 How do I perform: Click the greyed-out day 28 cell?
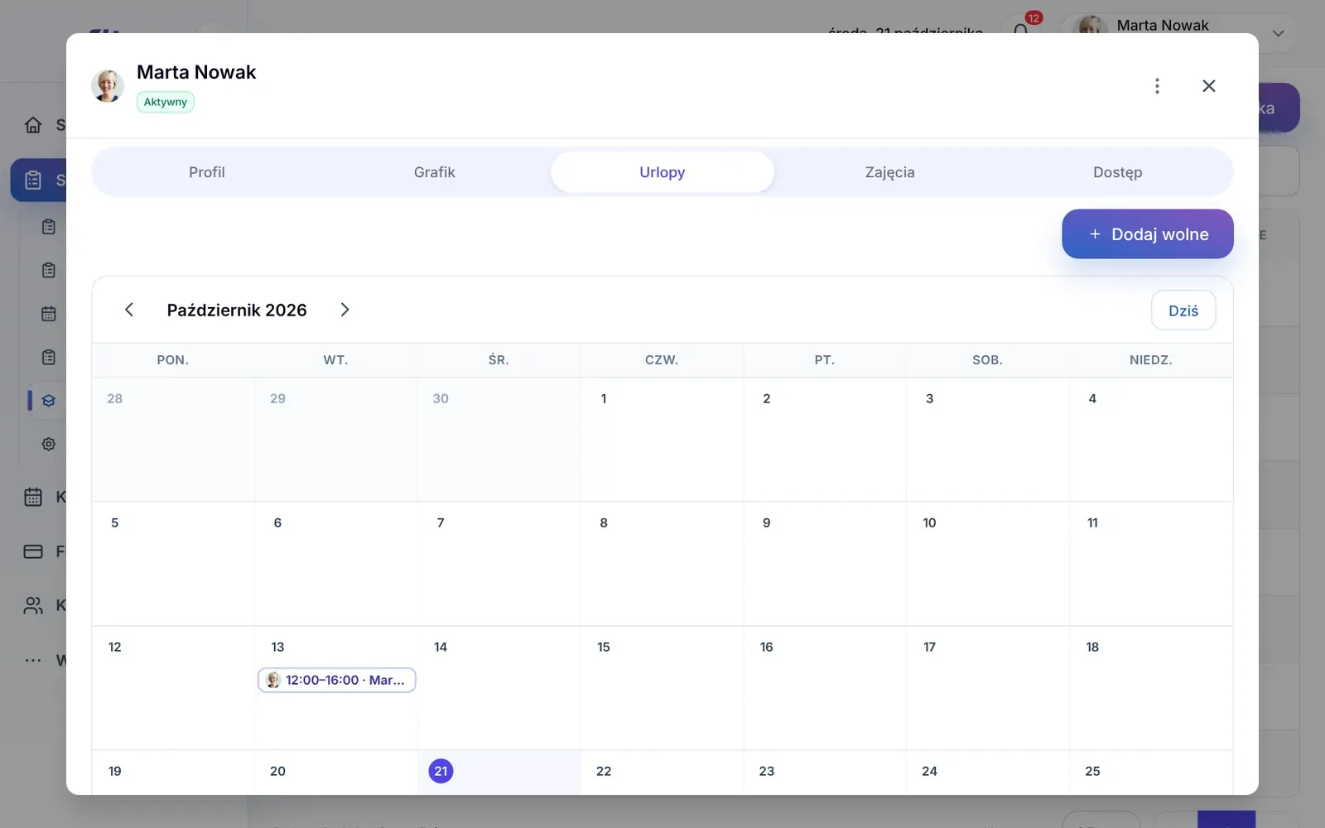[x=173, y=440]
